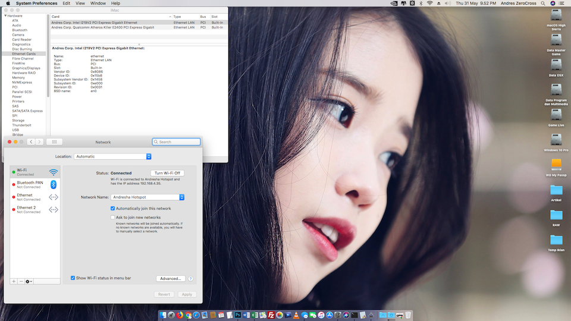Click the back arrow in Network toolbar
571x321 pixels.
(31, 142)
